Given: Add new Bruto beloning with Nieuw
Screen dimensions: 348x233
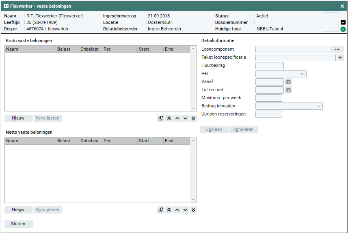Looking at the screenshot, I should [x=18, y=118].
